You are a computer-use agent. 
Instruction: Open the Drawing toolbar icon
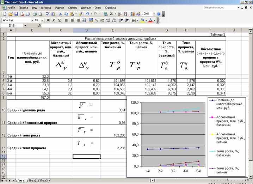138,14
